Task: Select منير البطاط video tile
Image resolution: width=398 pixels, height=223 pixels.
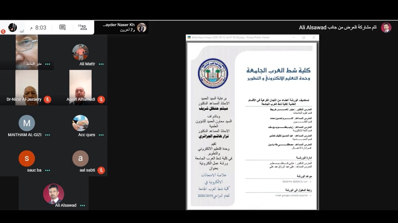Action: [x=27, y=52]
